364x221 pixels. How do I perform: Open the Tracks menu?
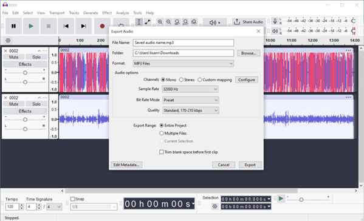click(74, 13)
